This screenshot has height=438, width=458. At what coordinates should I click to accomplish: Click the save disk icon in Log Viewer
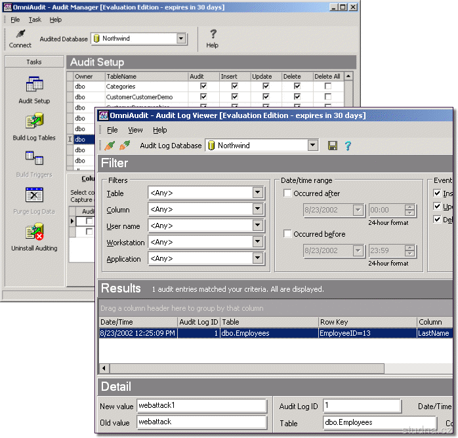click(x=333, y=146)
